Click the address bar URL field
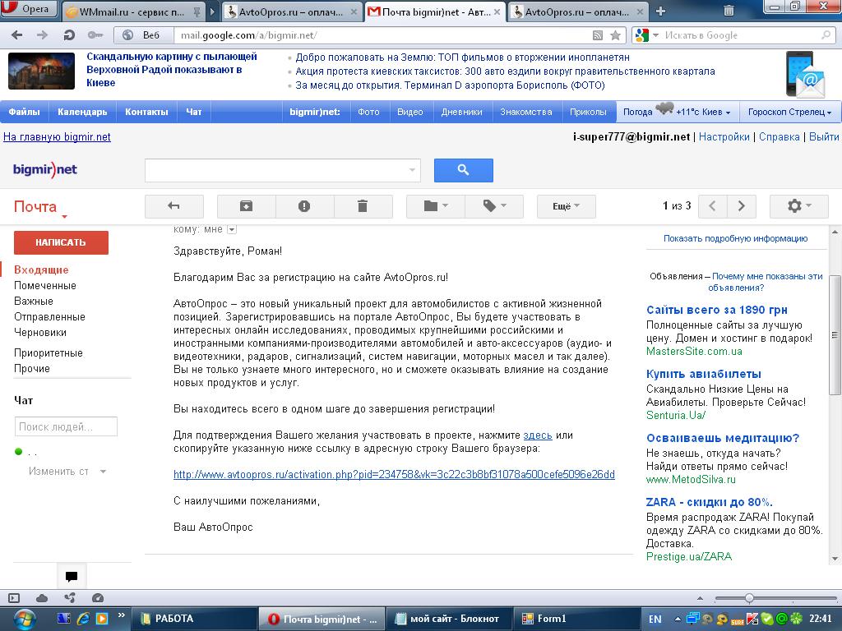This screenshot has width=842, height=631. click(x=382, y=35)
